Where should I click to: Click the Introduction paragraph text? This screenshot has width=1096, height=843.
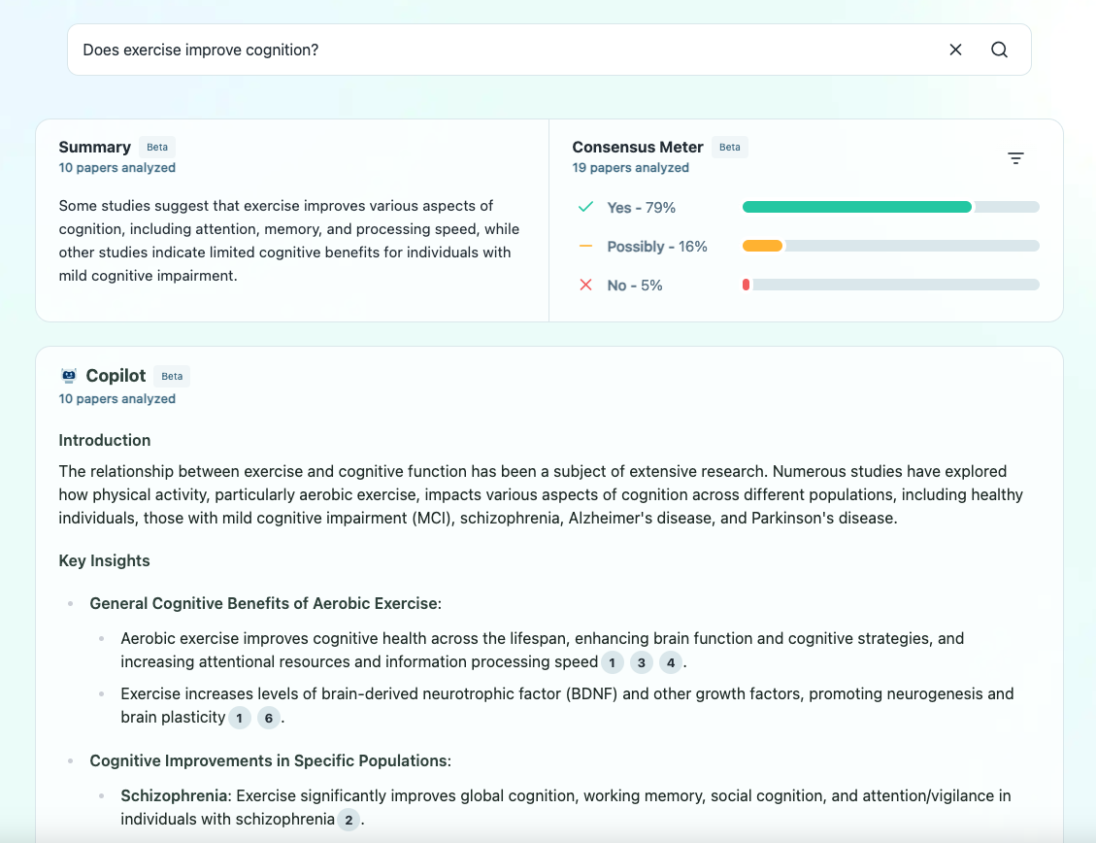click(541, 495)
